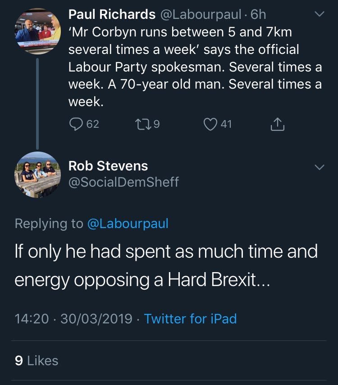Show the 9 Likes list
Screen dimensions: 338x385
click(x=37, y=360)
